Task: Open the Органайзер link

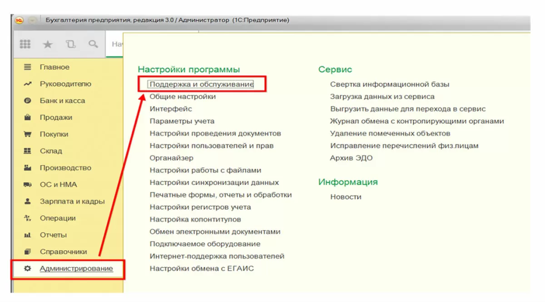Action: [x=172, y=158]
